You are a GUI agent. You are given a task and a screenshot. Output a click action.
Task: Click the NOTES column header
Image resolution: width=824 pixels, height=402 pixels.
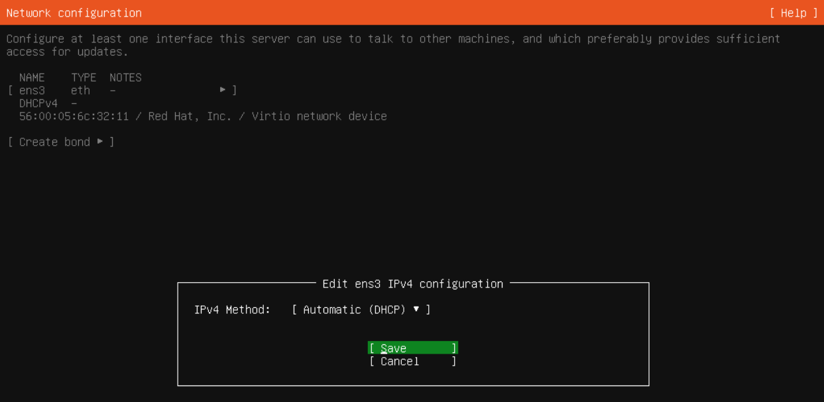click(x=125, y=77)
